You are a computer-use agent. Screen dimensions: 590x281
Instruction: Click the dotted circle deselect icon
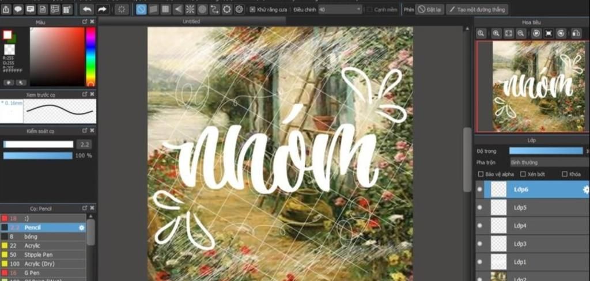pyautogui.click(x=122, y=9)
